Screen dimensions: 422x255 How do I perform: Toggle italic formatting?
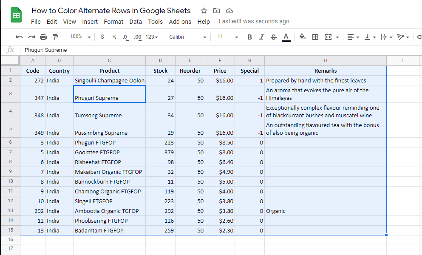click(x=261, y=37)
